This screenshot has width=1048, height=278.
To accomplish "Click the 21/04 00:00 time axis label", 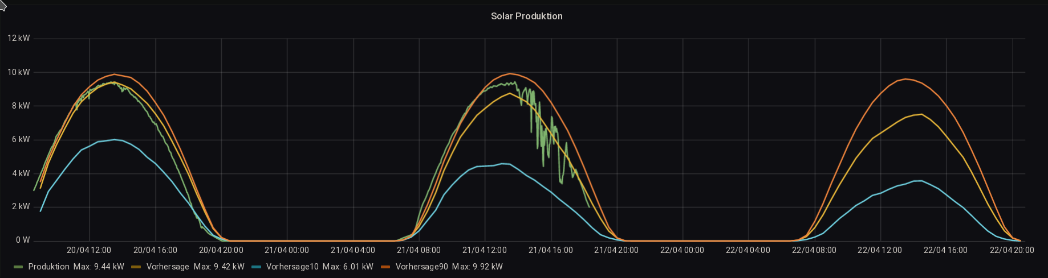I will (x=287, y=250).
